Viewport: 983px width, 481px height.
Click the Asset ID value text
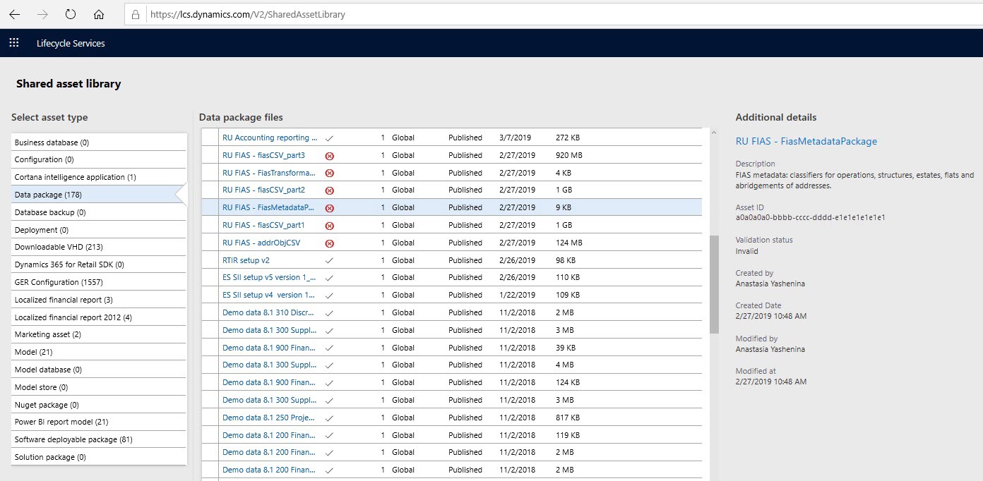pyautogui.click(x=811, y=218)
